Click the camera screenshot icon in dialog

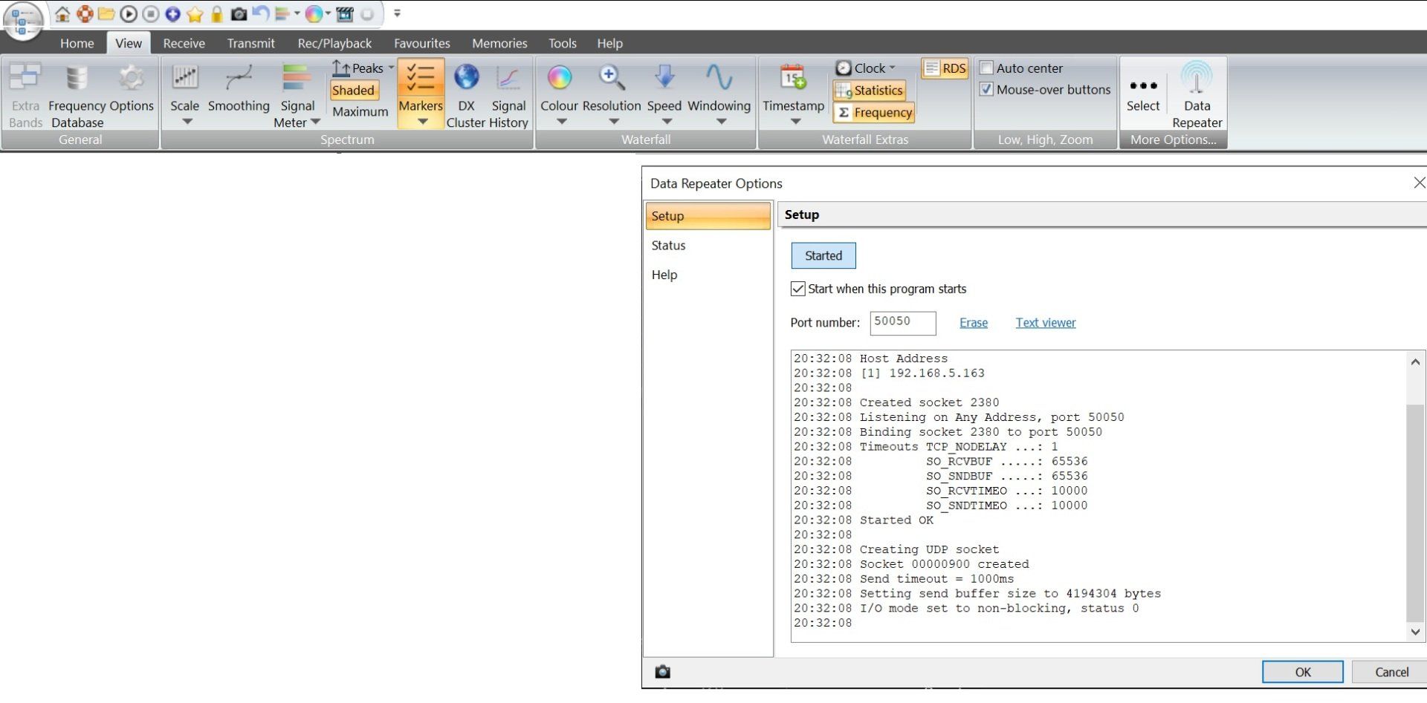[662, 672]
